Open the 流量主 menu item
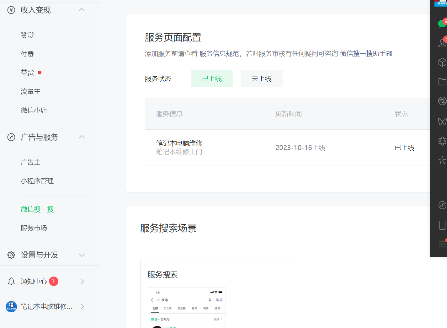447x328 pixels. coord(30,92)
